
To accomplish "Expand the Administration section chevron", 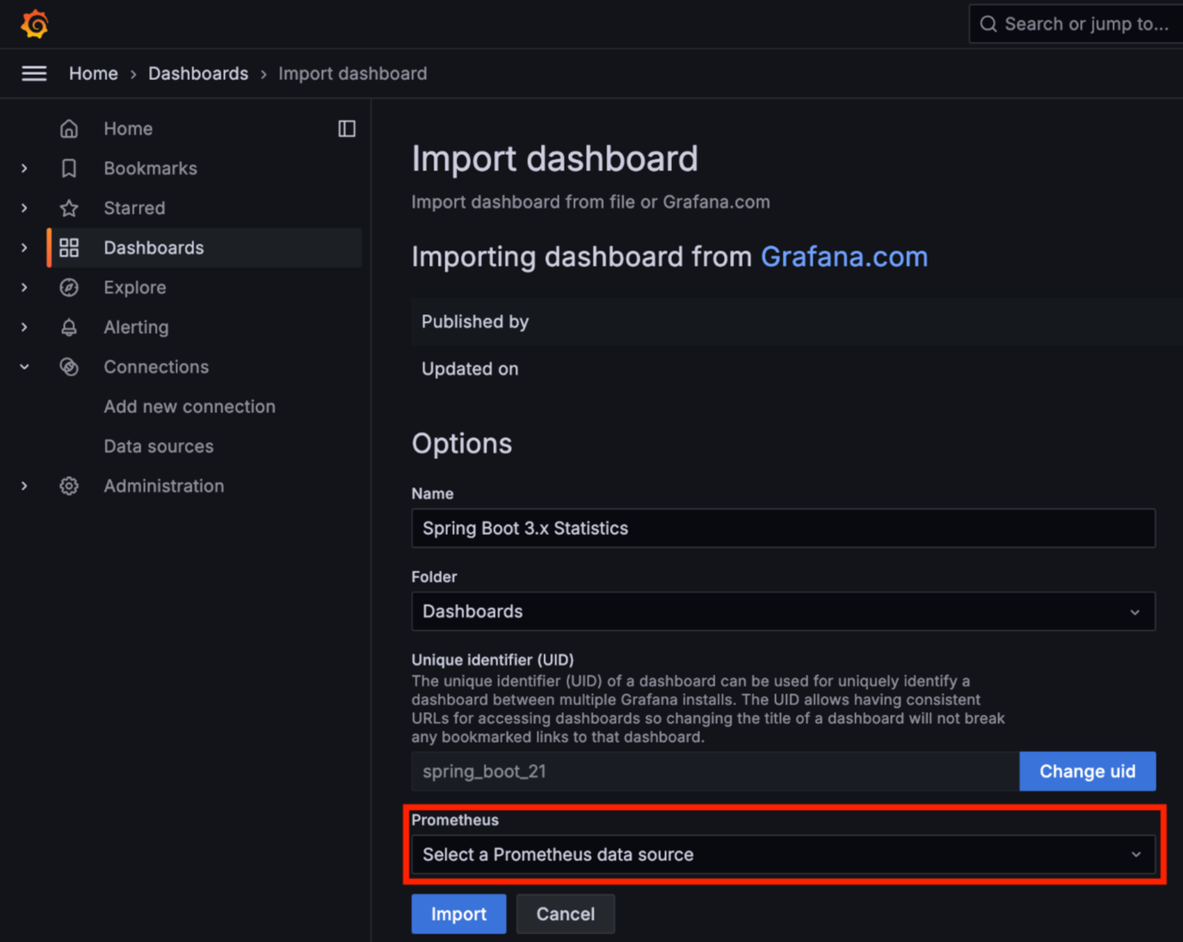I will click(x=25, y=486).
